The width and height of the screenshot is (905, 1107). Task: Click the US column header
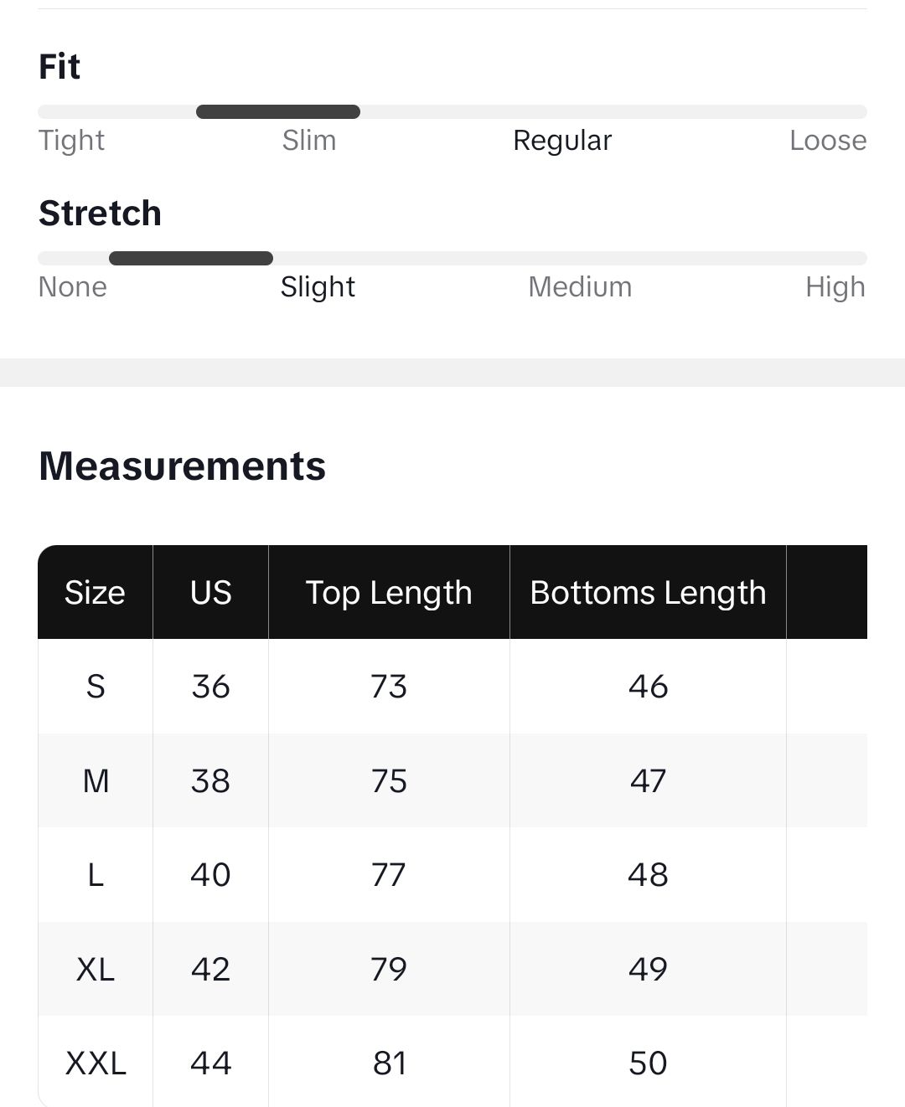coord(210,593)
